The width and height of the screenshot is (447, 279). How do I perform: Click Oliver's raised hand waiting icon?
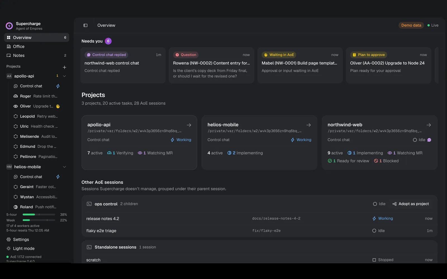click(x=58, y=106)
